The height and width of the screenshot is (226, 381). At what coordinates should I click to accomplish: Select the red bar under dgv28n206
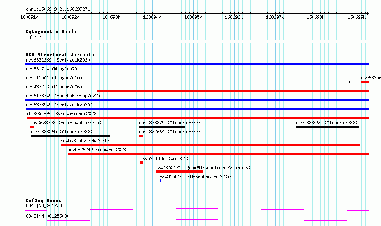click(198, 118)
